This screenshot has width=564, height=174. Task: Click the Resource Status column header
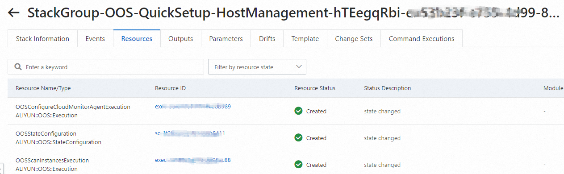tap(315, 88)
